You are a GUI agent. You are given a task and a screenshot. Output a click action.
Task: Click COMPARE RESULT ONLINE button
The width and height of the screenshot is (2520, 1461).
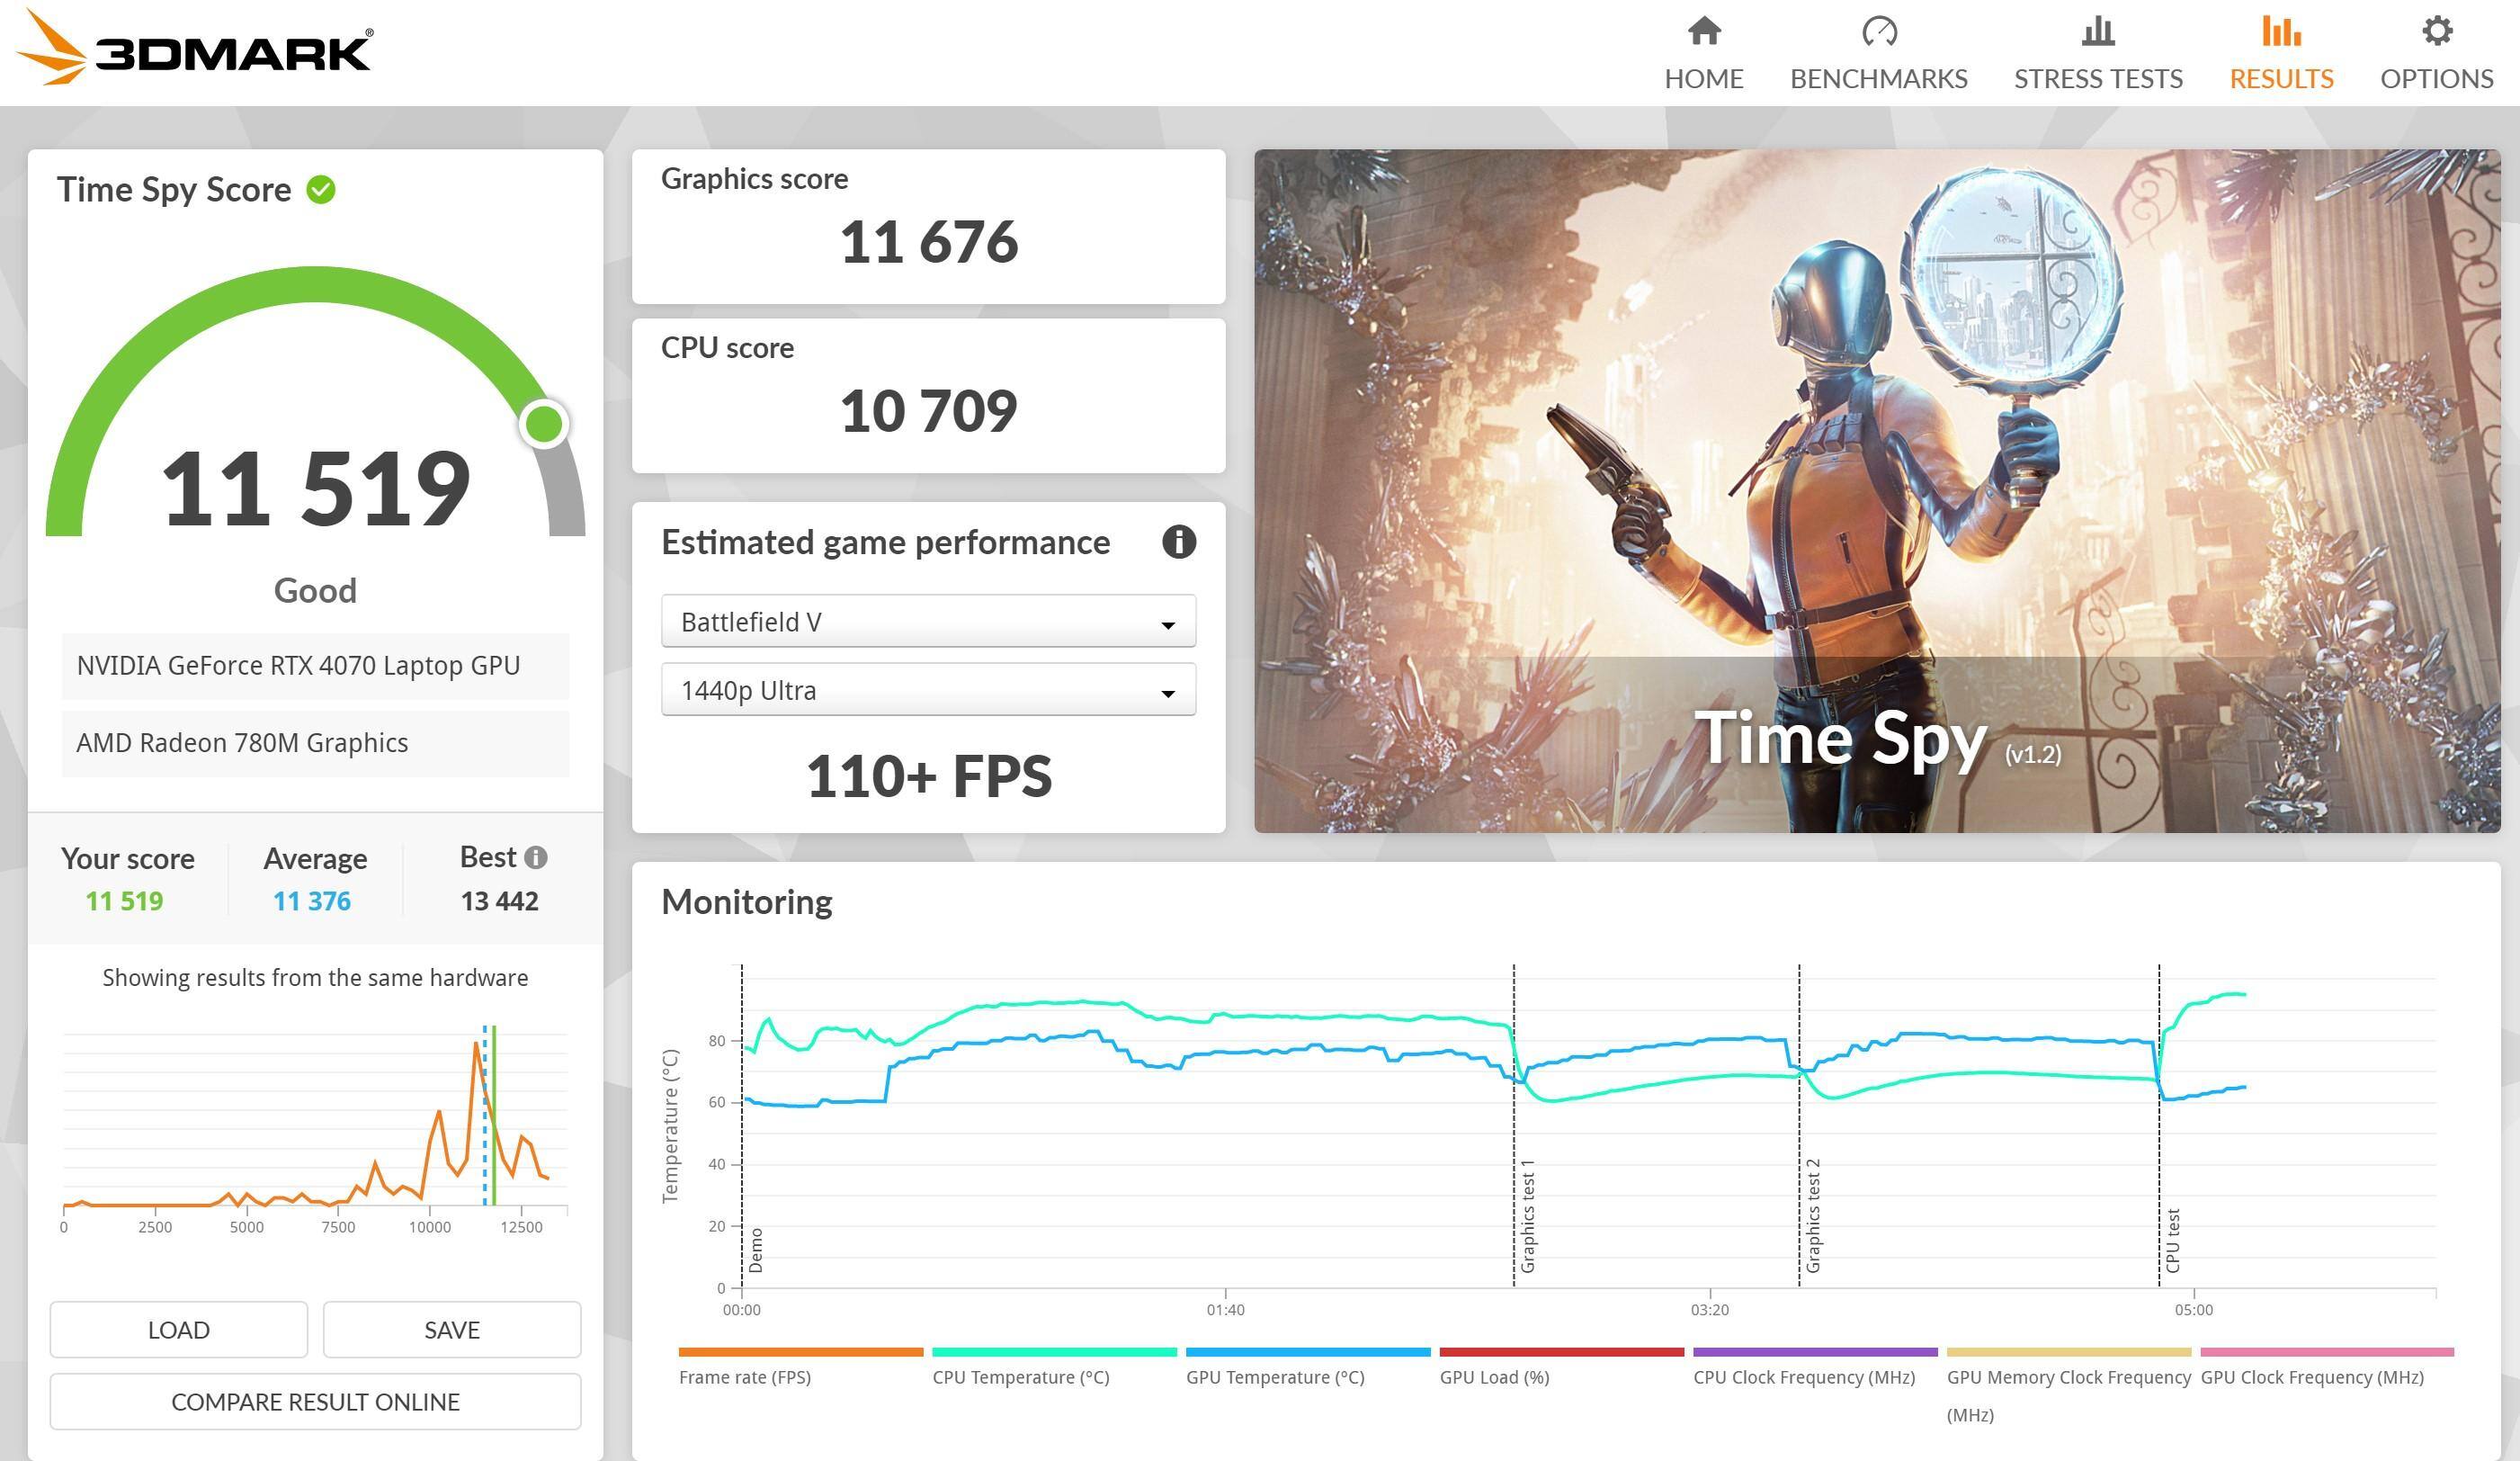tap(315, 1401)
